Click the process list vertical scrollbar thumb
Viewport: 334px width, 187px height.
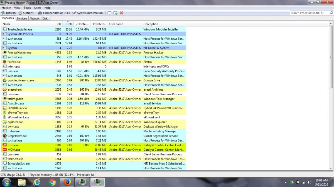(x=331, y=57)
